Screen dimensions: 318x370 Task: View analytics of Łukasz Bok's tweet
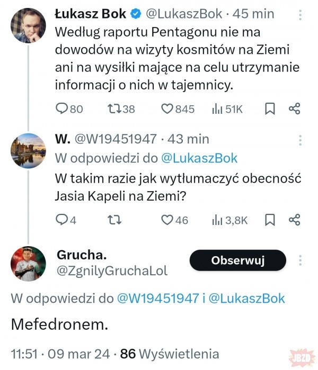point(217,109)
